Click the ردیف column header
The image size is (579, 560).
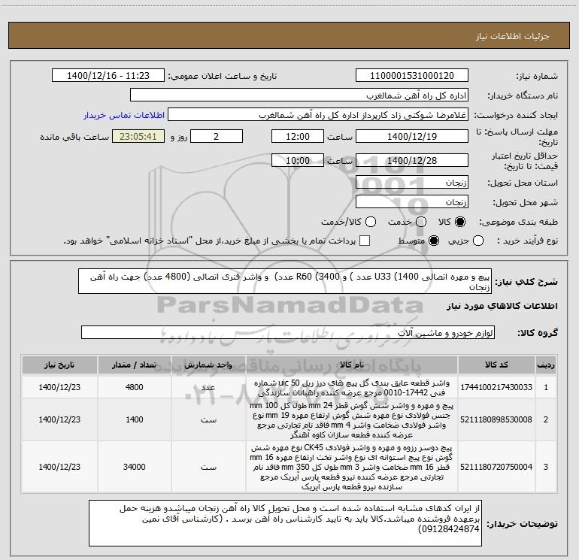[x=546, y=365]
